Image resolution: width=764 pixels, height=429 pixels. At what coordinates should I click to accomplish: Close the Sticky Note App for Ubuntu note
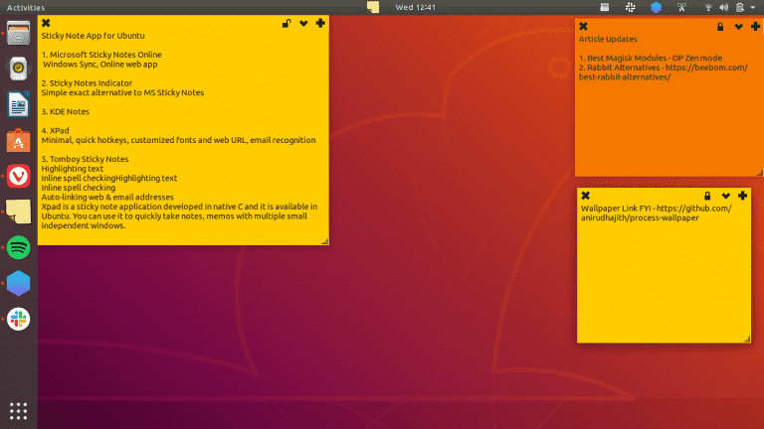pos(46,23)
